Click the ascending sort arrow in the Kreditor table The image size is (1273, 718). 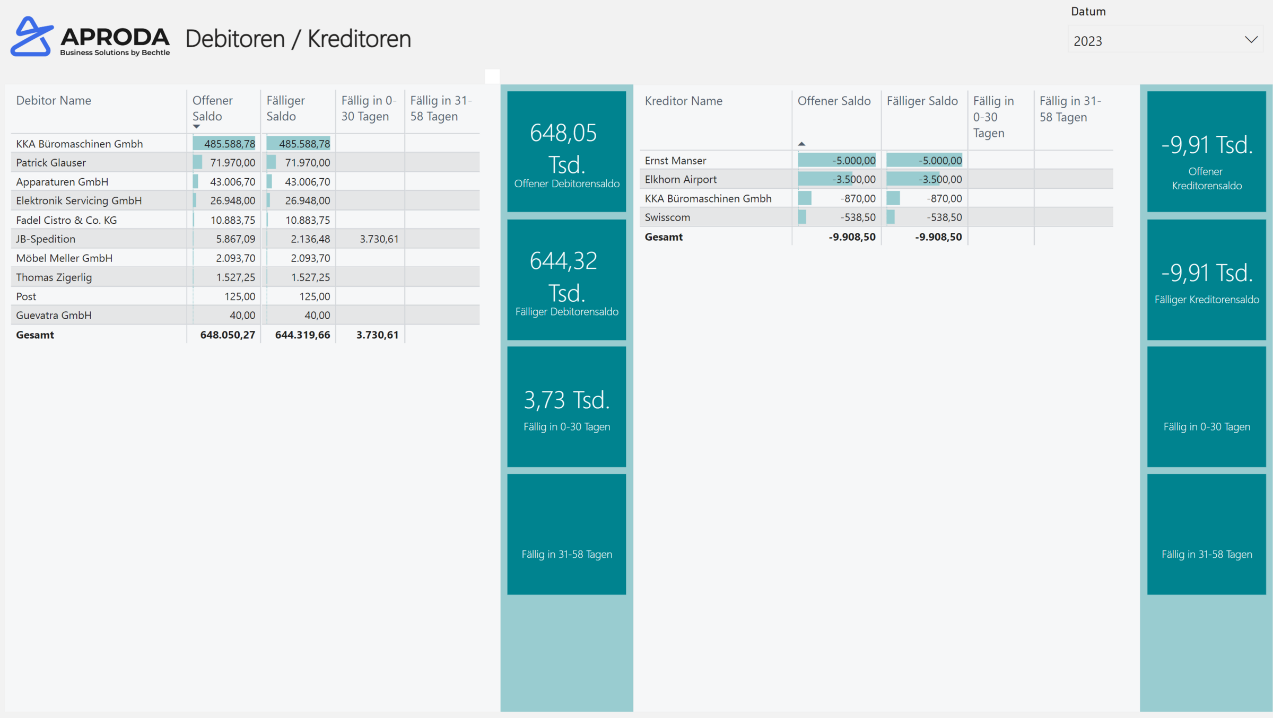tap(803, 143)
